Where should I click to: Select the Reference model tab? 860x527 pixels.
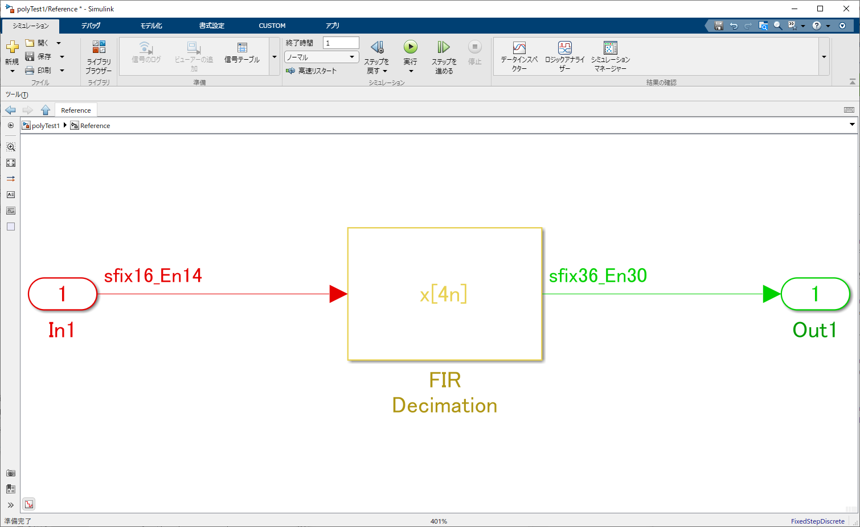[x=76, y=110]
